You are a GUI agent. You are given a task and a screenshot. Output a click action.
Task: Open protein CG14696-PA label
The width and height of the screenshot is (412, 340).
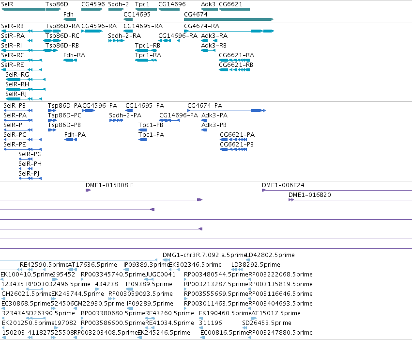coord(179,115)
